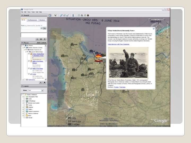
Task: Click the D-Day situation map link
Action: [34, 74]
